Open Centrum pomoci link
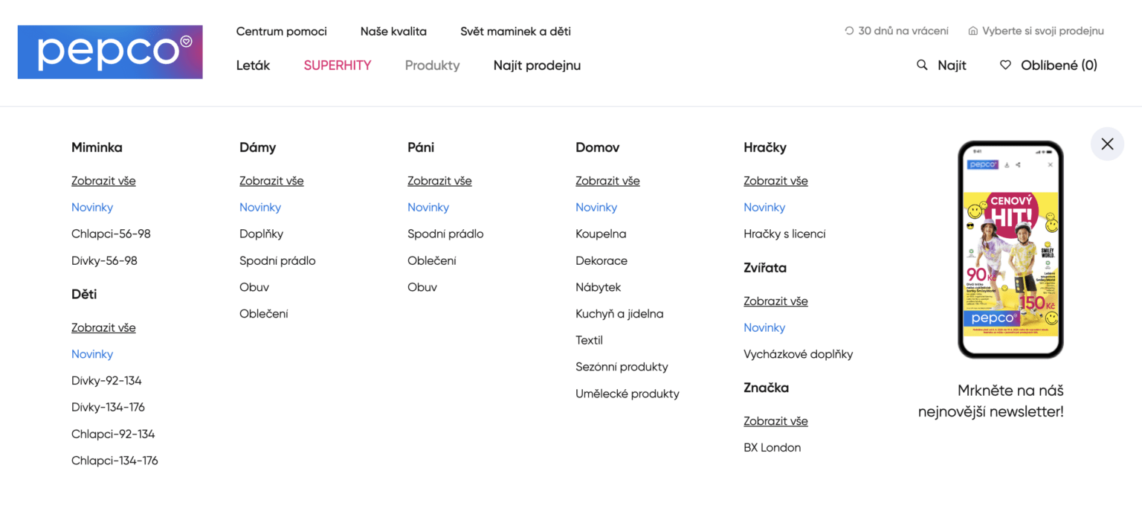Viewport: 1142px width, 526px height. [281, 31]
